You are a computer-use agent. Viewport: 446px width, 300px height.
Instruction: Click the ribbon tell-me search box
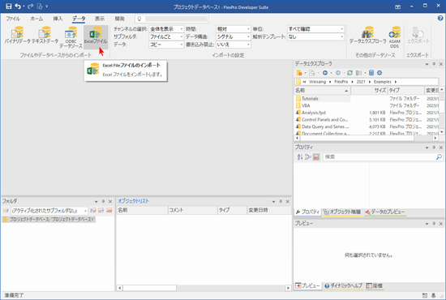pyautogui.click(x=172, y=19)
